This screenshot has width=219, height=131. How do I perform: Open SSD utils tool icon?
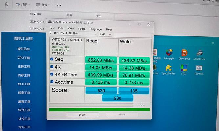pyautogui.click(x=199, y=70)
